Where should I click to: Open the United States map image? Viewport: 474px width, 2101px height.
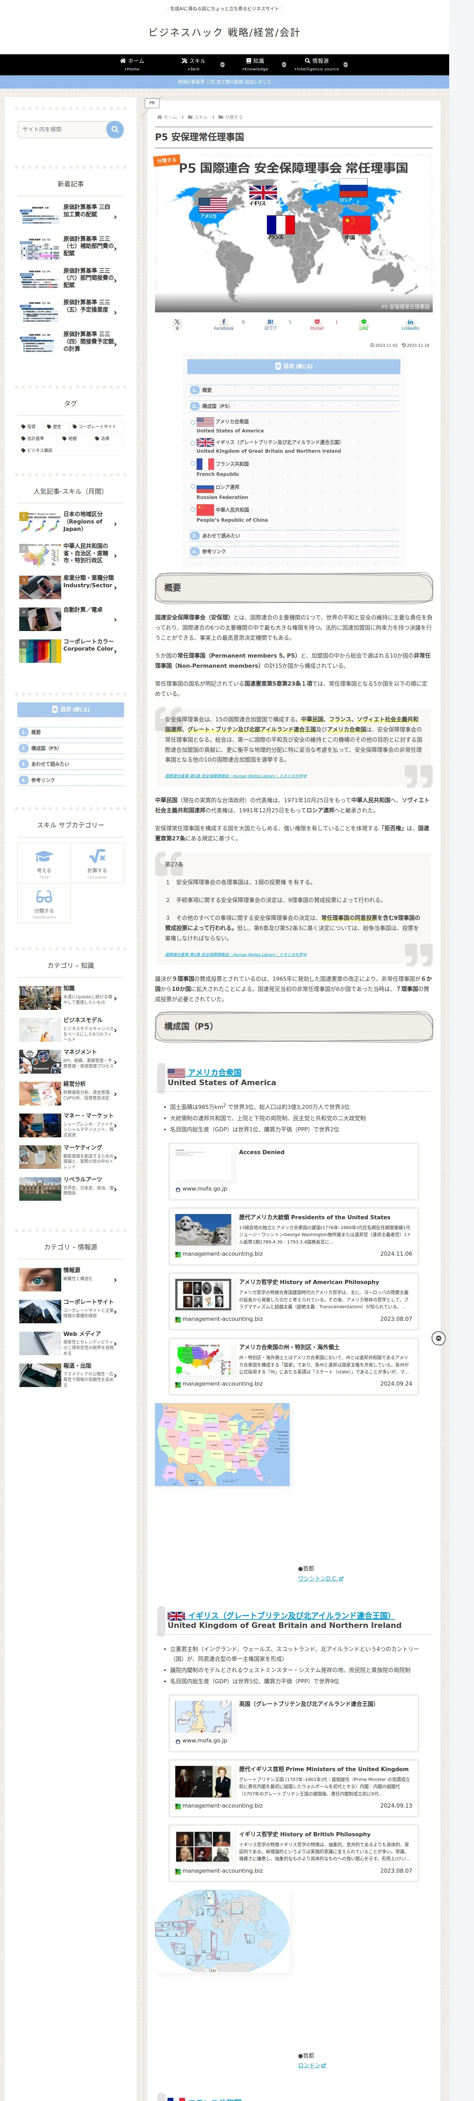222,1444
